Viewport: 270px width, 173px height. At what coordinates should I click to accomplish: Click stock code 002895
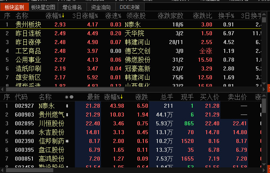(x=24, y=123)
